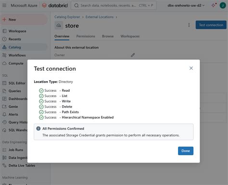This screenshot has width=228, height=185.
Task: Open the user avatar J
Action: click(x=223, y=5)
